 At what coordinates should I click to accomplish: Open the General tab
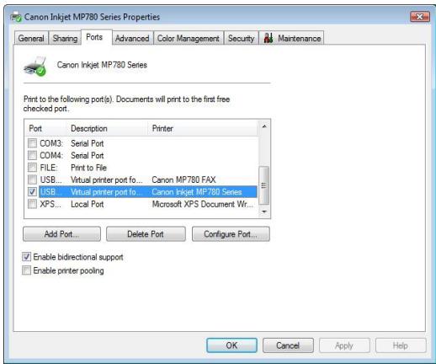click(x=31, y=38)
